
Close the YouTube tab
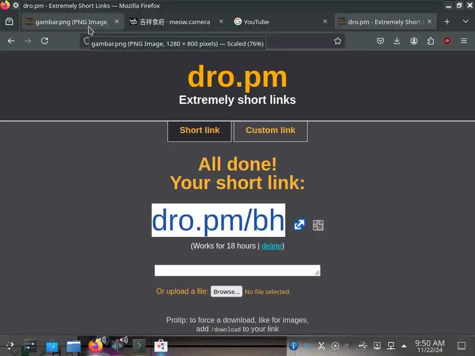pos(325,21)
